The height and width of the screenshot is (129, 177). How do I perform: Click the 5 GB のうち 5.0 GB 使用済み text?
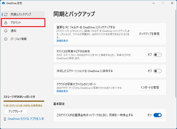pyautogui.click(x=23, y=106)
